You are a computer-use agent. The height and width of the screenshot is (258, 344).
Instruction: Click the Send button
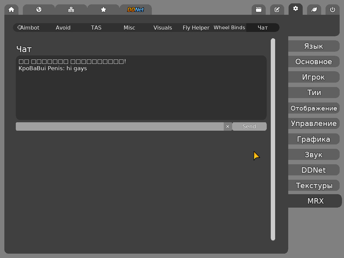pos(249,126)
